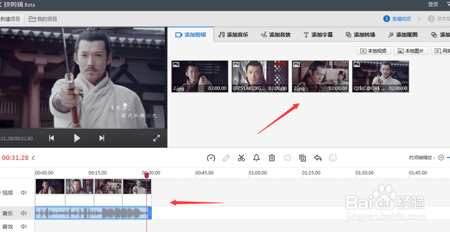The height and width of the screenshot is (232, 450).
Task: Open the 添加字幕 tab
Action: [x=318, y=35]
